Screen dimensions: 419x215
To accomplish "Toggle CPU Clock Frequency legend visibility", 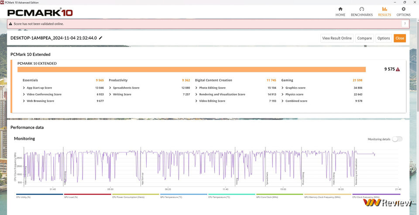I will 376,196.
